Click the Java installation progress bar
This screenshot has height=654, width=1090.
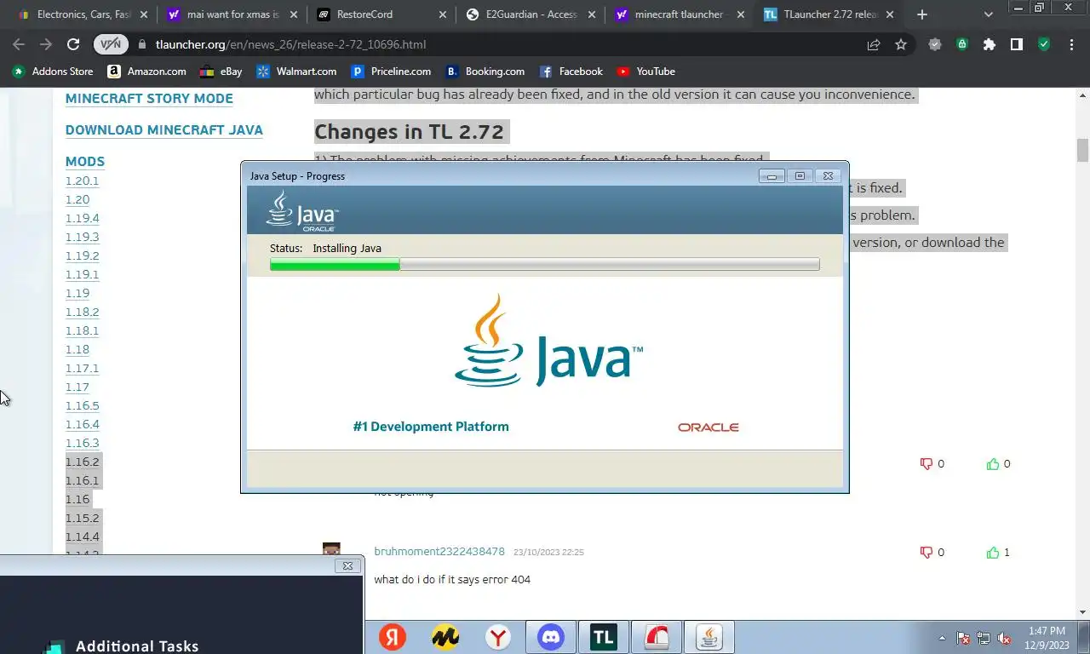[545, 265]
